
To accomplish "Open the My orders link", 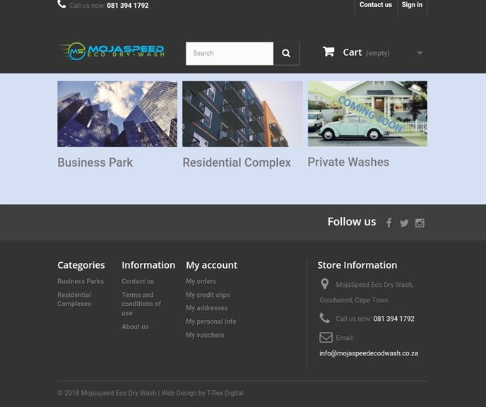I will click(201, 281).
